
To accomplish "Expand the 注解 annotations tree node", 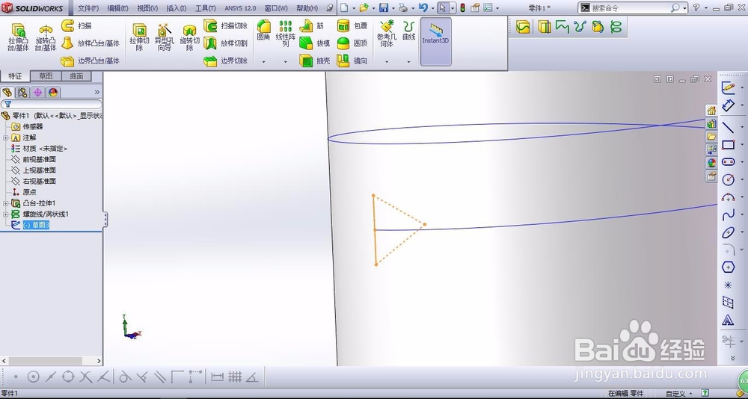I will click(x=6, y=137).
